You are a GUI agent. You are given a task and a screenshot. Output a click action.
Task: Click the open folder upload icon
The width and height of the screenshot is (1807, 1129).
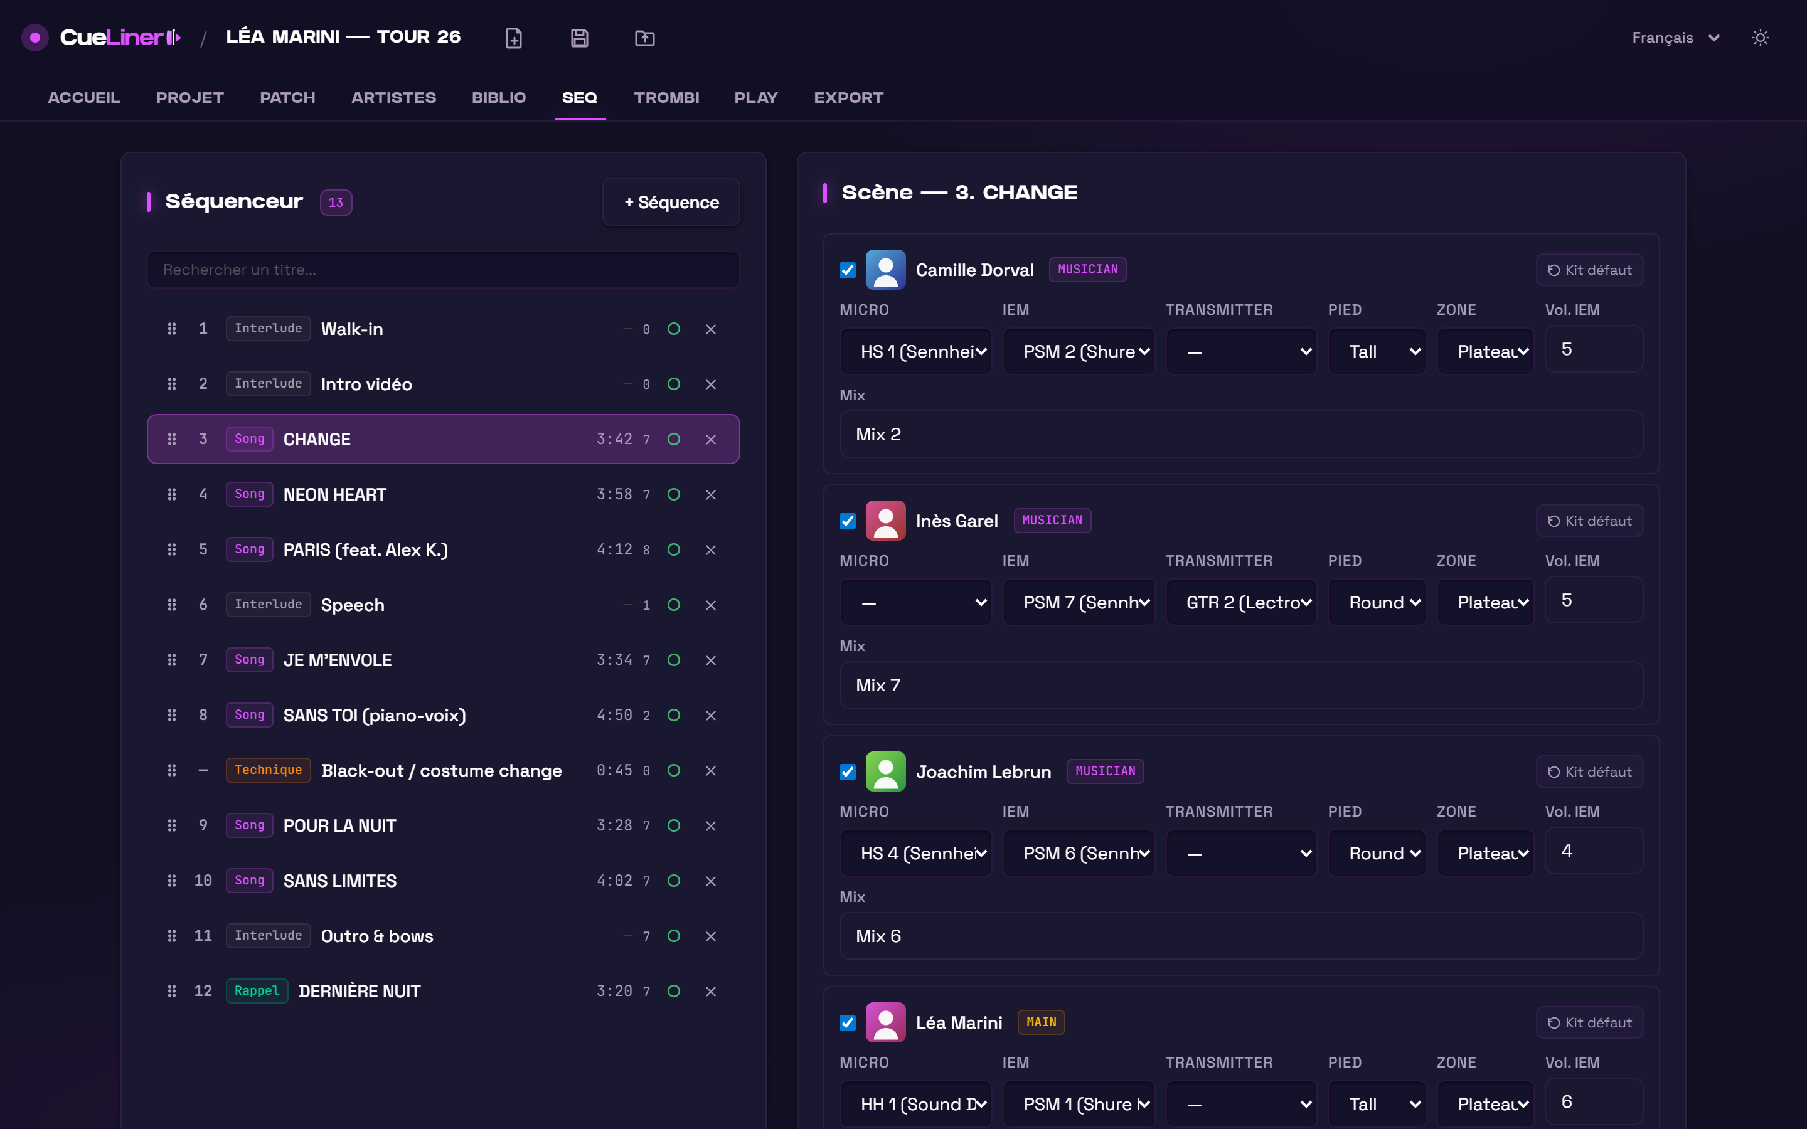(x=644, y=38)
